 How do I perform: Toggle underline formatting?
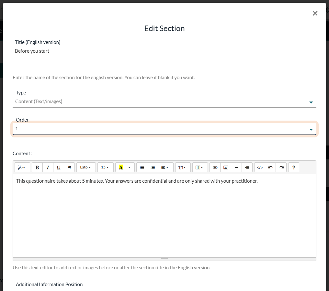click(x=59, y=167)
